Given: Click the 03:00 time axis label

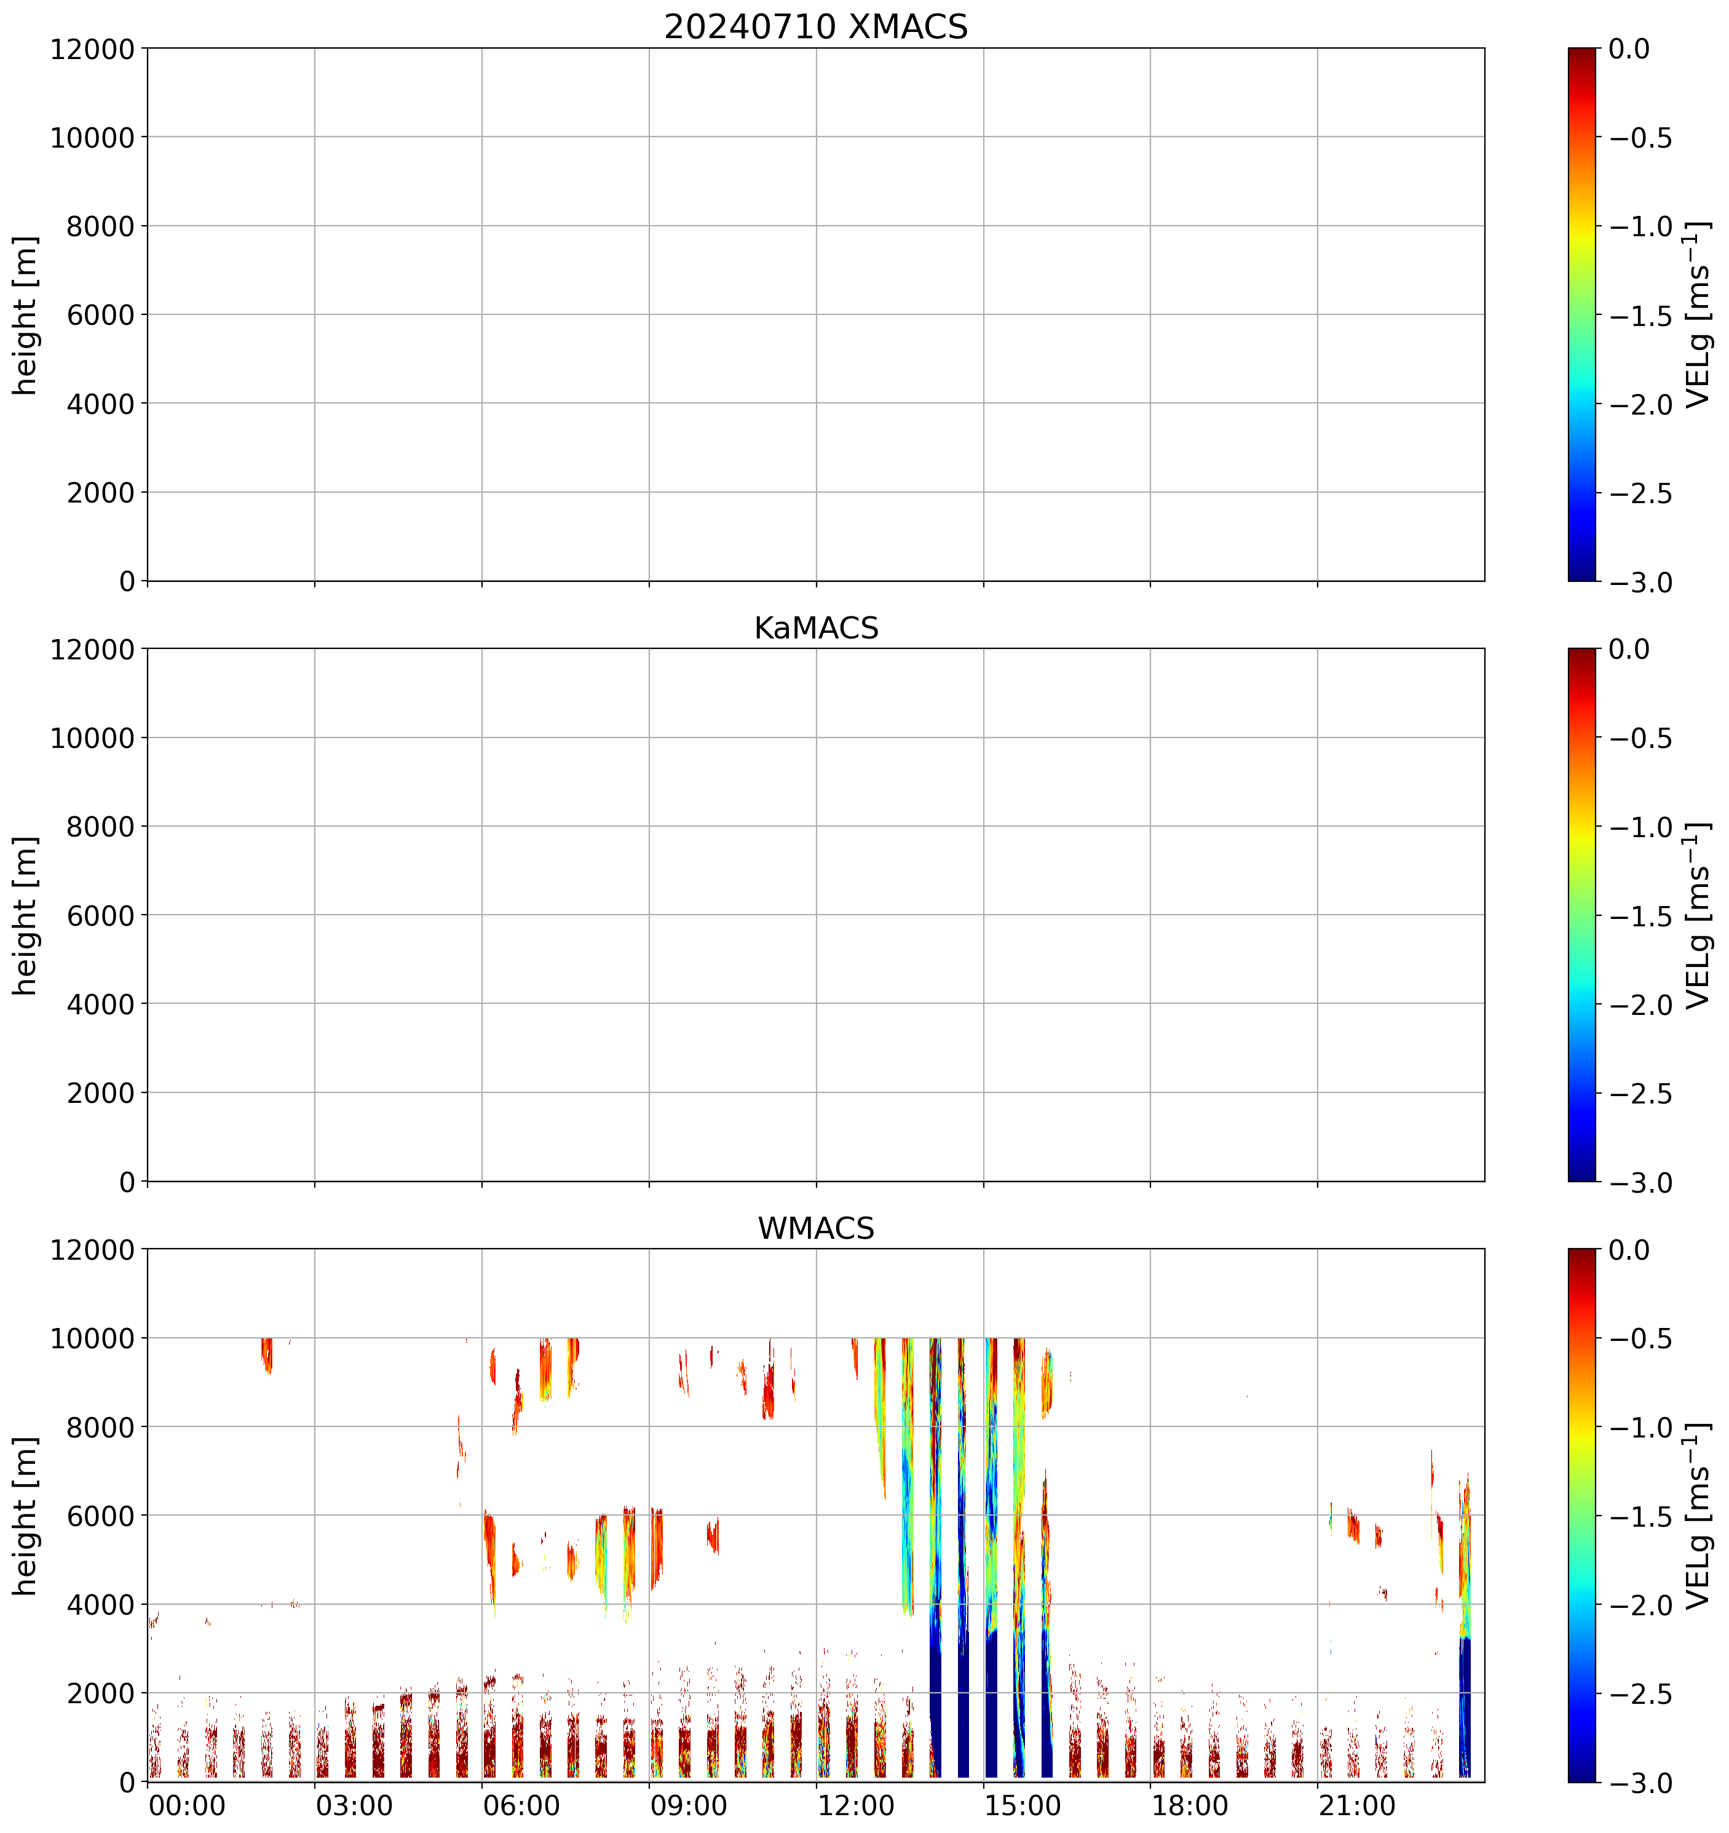Looking at the screenshot, I should click(x=355, y=1805).
